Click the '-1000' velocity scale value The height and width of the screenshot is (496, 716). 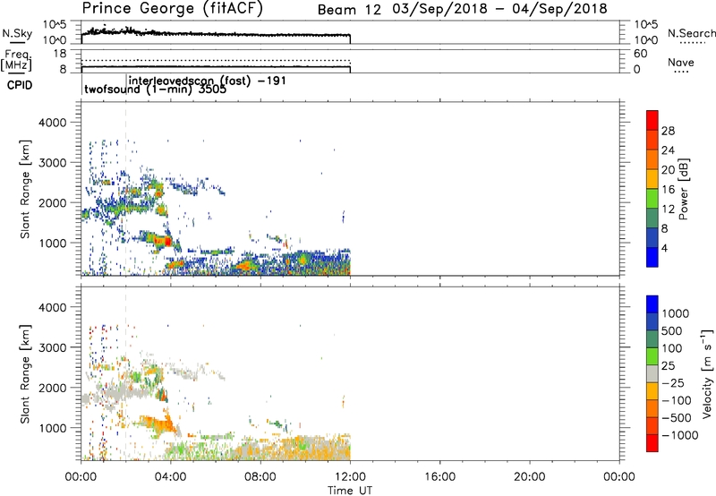[x=679, y=435]
